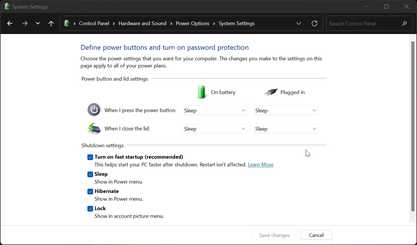Click the Save changes button
This screenshot has height=245, width=417.
[274, 235]
